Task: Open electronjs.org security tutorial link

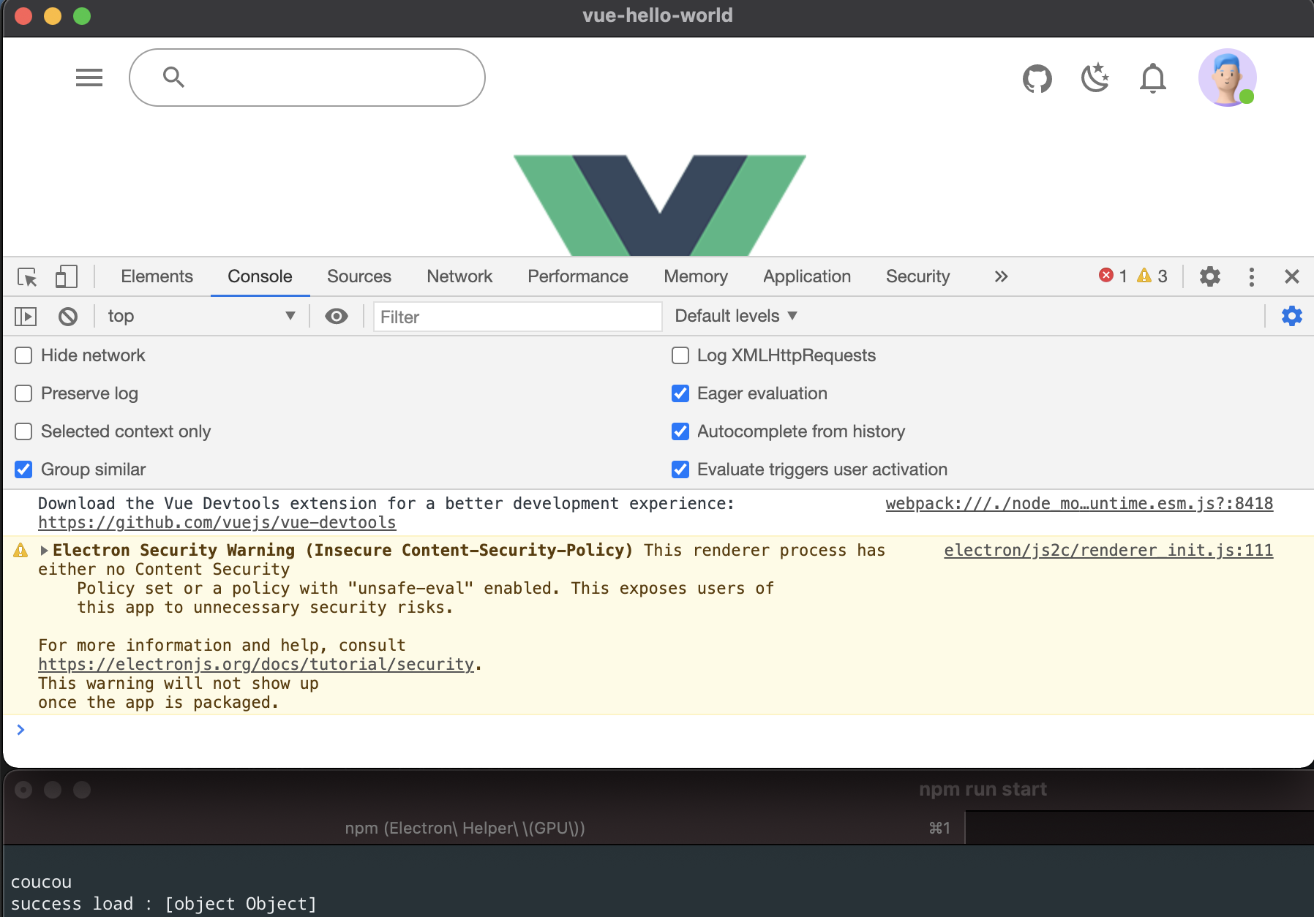Action: click(256, 665)
